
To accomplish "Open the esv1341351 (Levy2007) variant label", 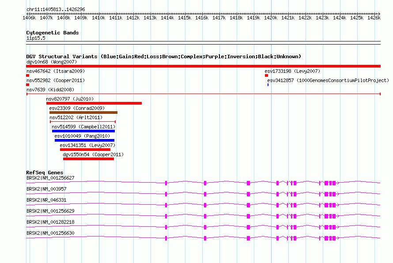I will (x=87, y=145).
